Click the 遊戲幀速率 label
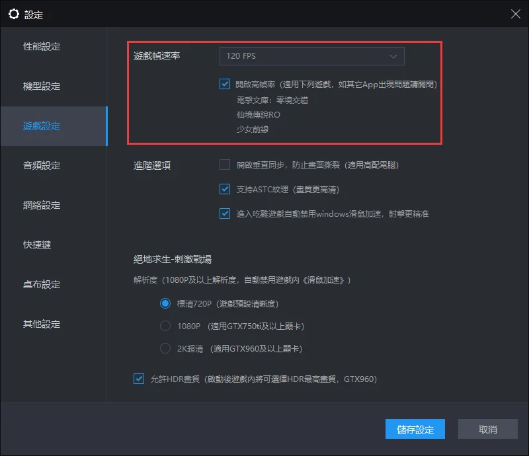The width and height of the screenshot is (529, 456). pyautogui.click(x=157, y=56)
